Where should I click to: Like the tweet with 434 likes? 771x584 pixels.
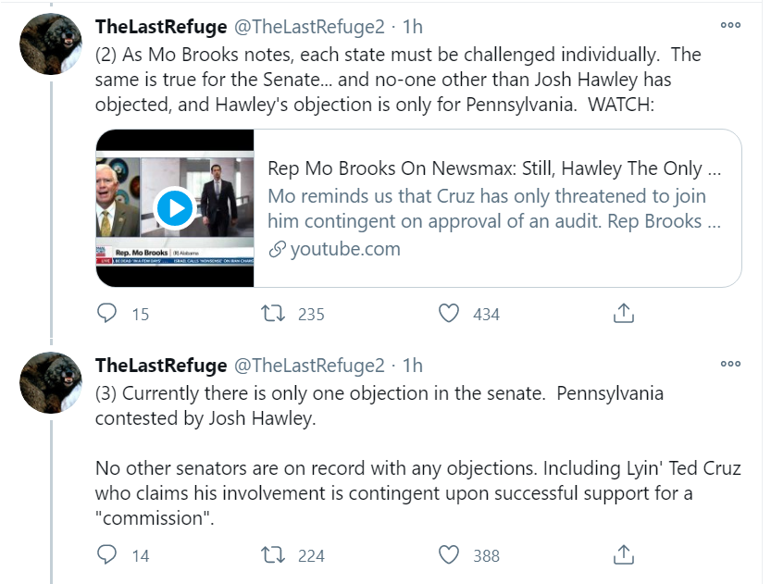point(449,314)
